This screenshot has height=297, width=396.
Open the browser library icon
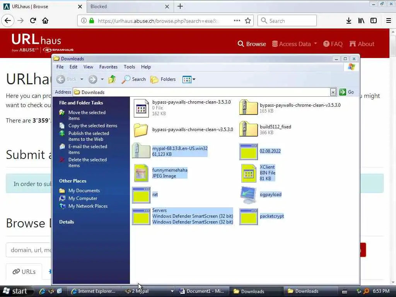click(361, 21)
